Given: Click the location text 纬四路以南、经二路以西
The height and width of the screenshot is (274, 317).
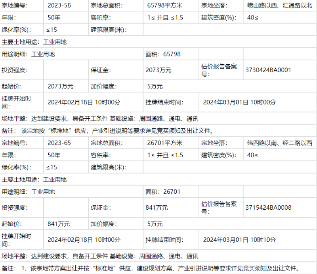Looking at the screenshot, I should pyautogui.click(x=279, y=143).
